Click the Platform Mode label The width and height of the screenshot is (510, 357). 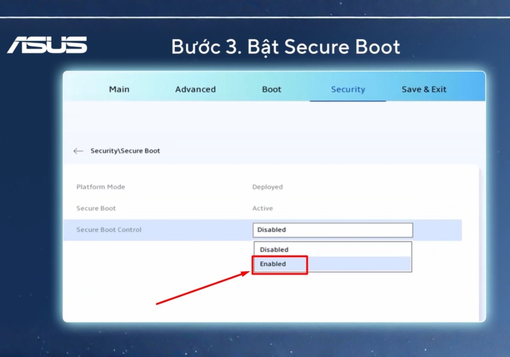100,187
